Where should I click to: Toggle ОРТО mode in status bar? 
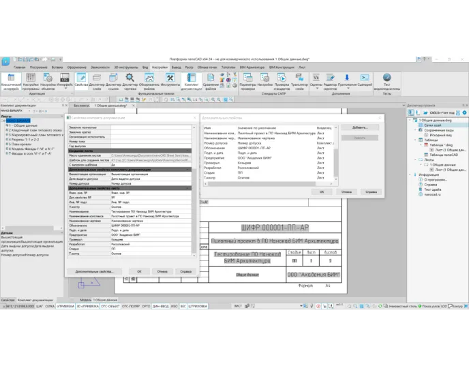[x=145, y=307]
